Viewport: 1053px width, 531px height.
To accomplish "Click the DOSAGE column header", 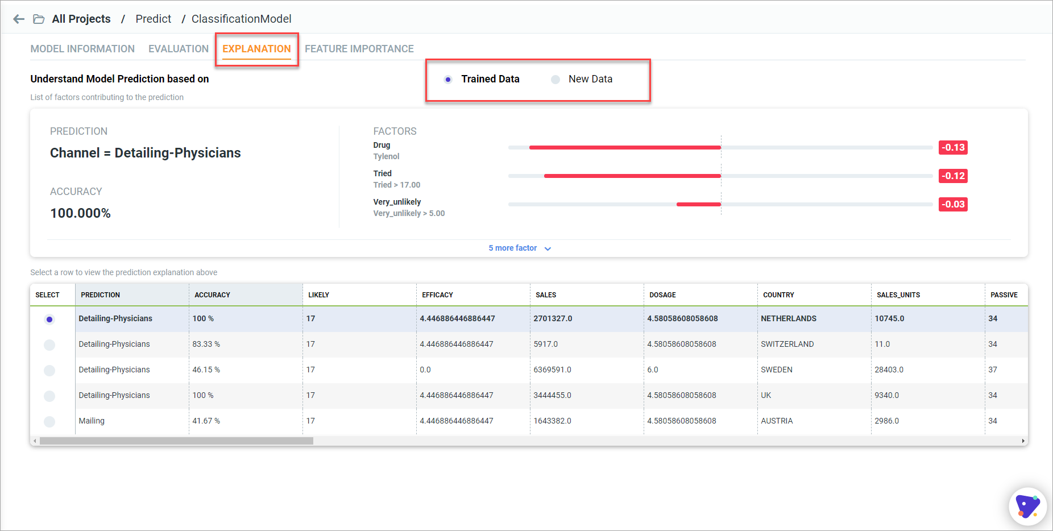I will tap(700, 294).
